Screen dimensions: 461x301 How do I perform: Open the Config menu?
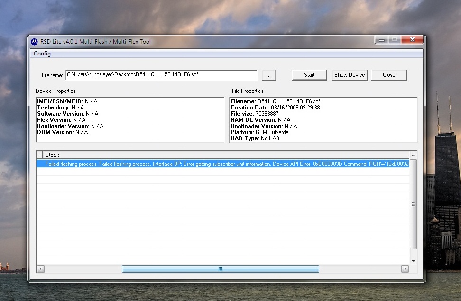pos(42,54)
